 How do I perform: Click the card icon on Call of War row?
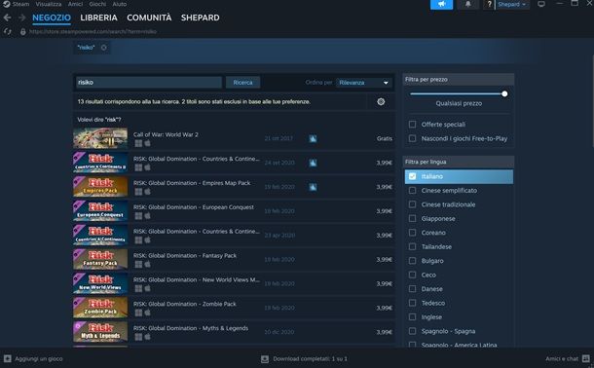click(313, 138)
